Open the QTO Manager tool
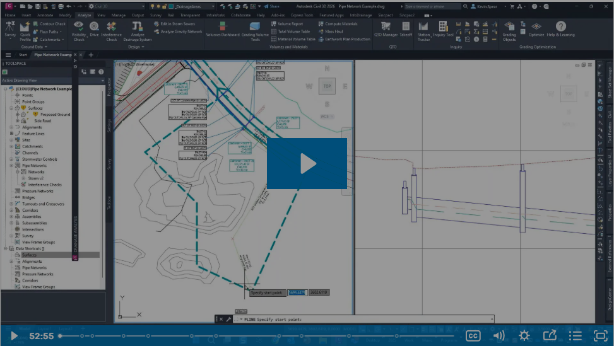This screenshot has height=346, width=614. [x=386, y=30]
